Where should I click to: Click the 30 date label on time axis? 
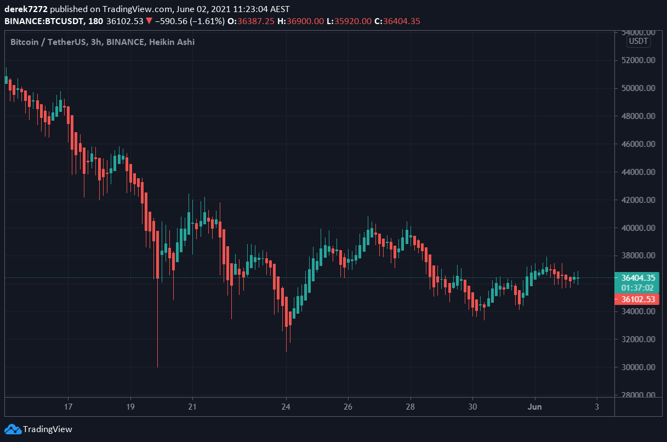pos(473,407)
